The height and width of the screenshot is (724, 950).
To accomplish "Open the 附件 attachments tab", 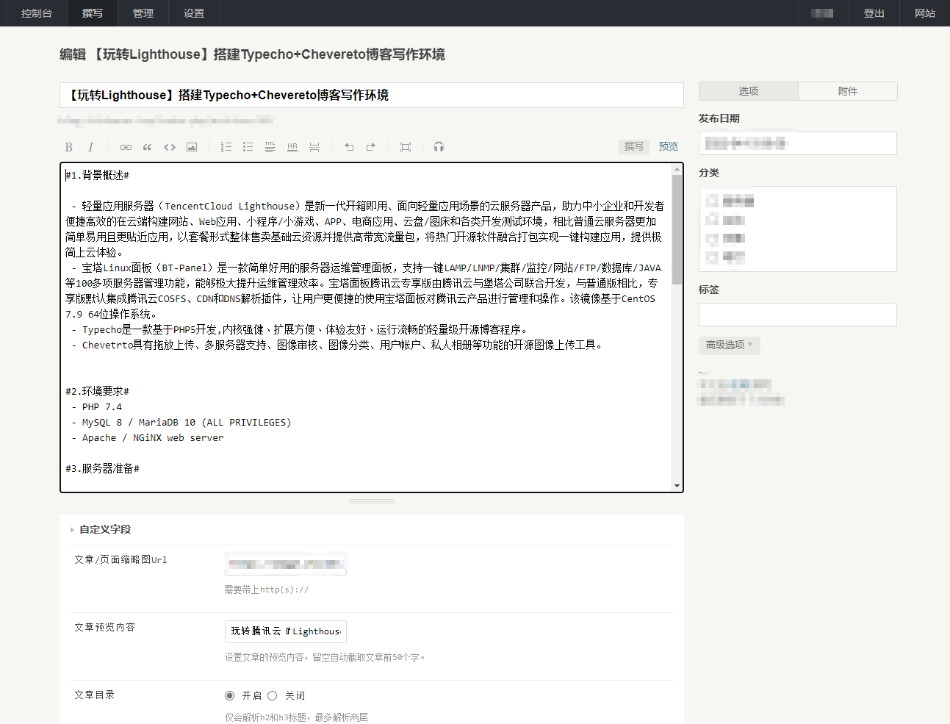I will [x=848, y=91].
